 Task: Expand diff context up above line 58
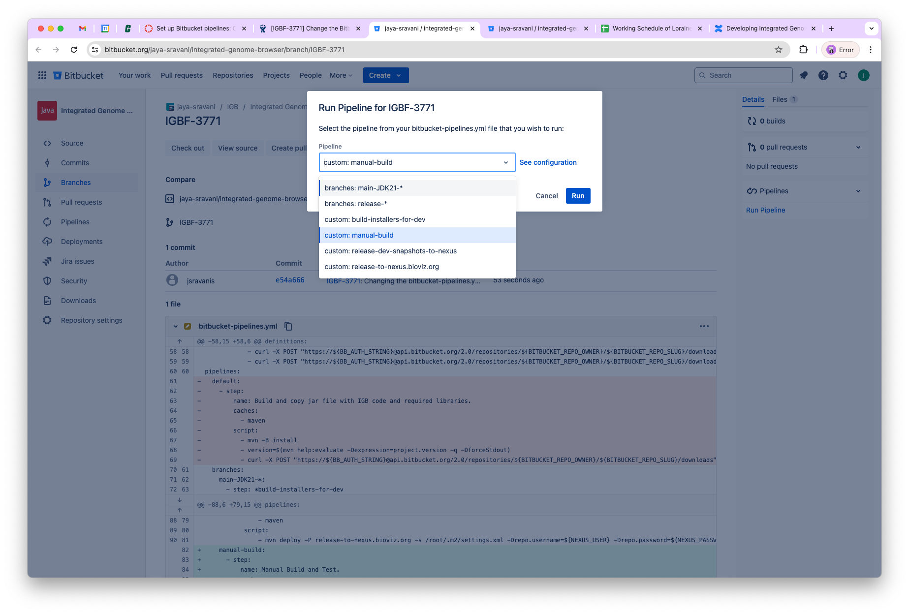pos(180,341)
